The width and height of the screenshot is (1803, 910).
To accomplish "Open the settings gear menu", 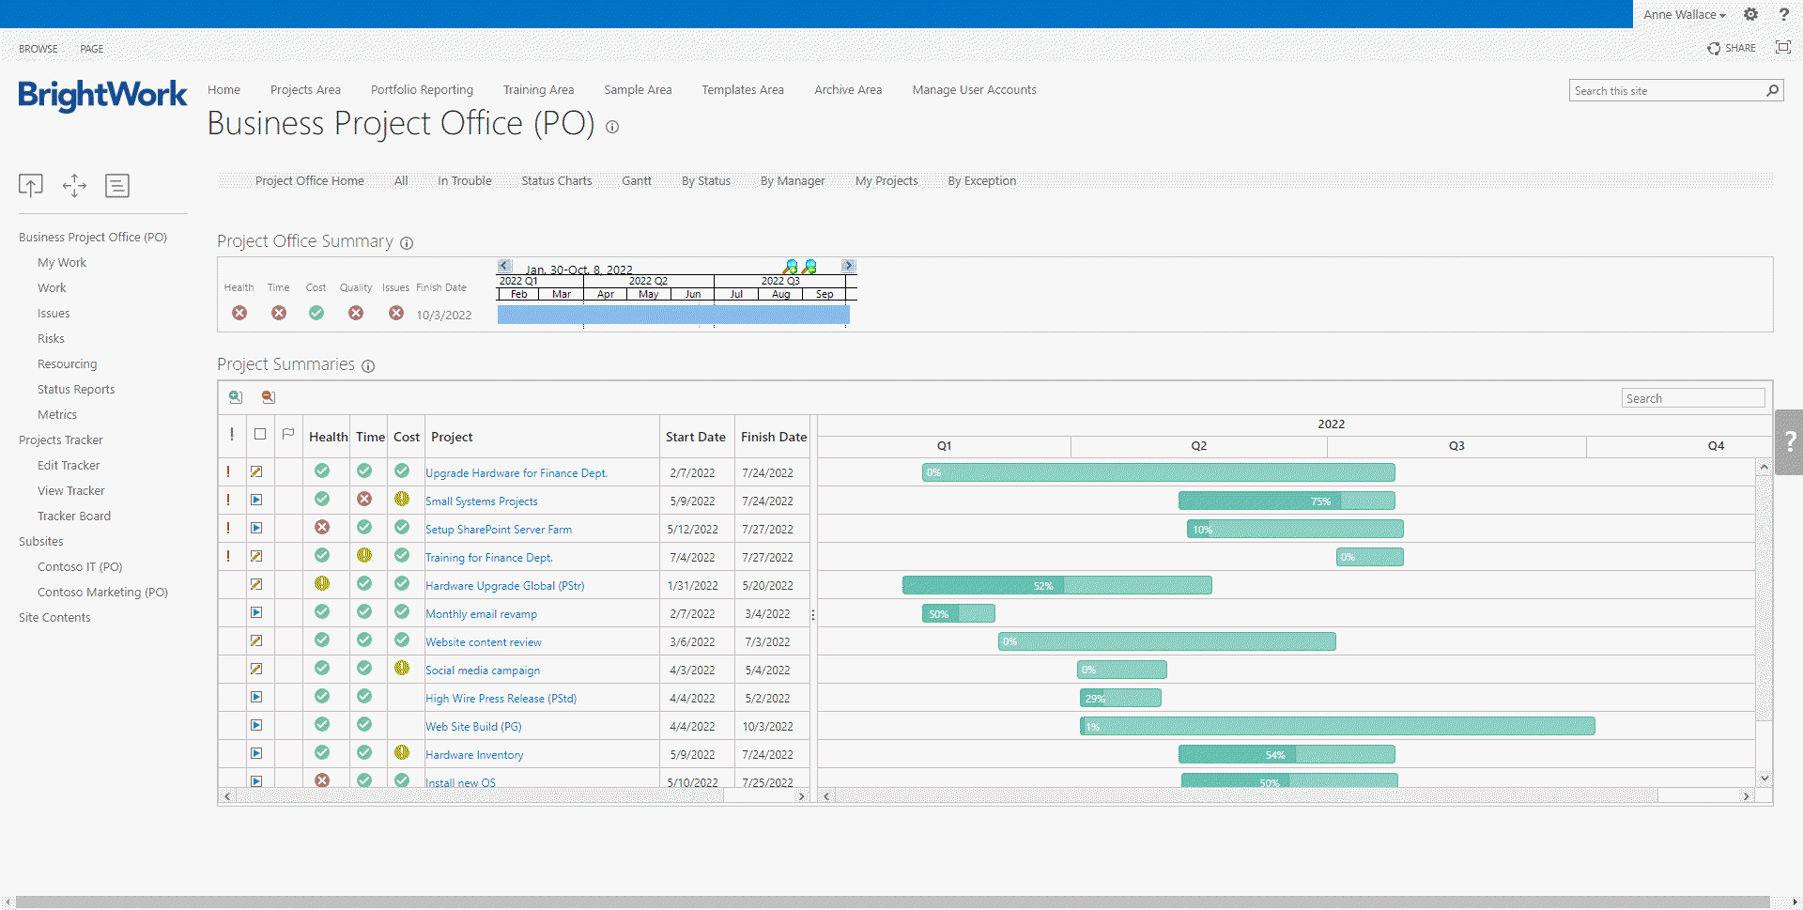I will [1750, 14].
